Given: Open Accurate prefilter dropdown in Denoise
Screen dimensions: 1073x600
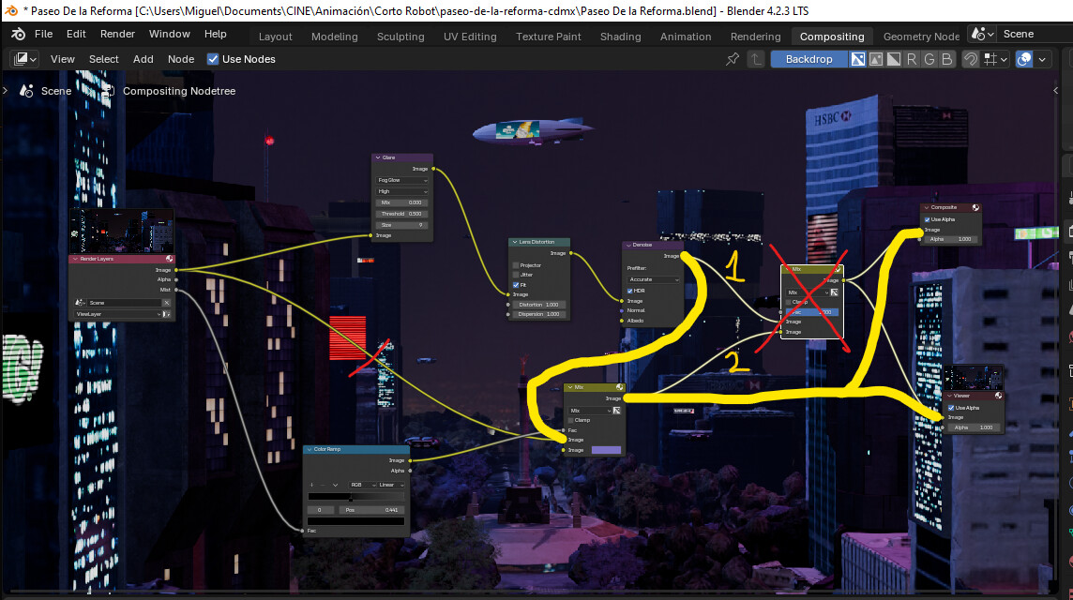Looking at the screenshot, I should tap(654, 279).
